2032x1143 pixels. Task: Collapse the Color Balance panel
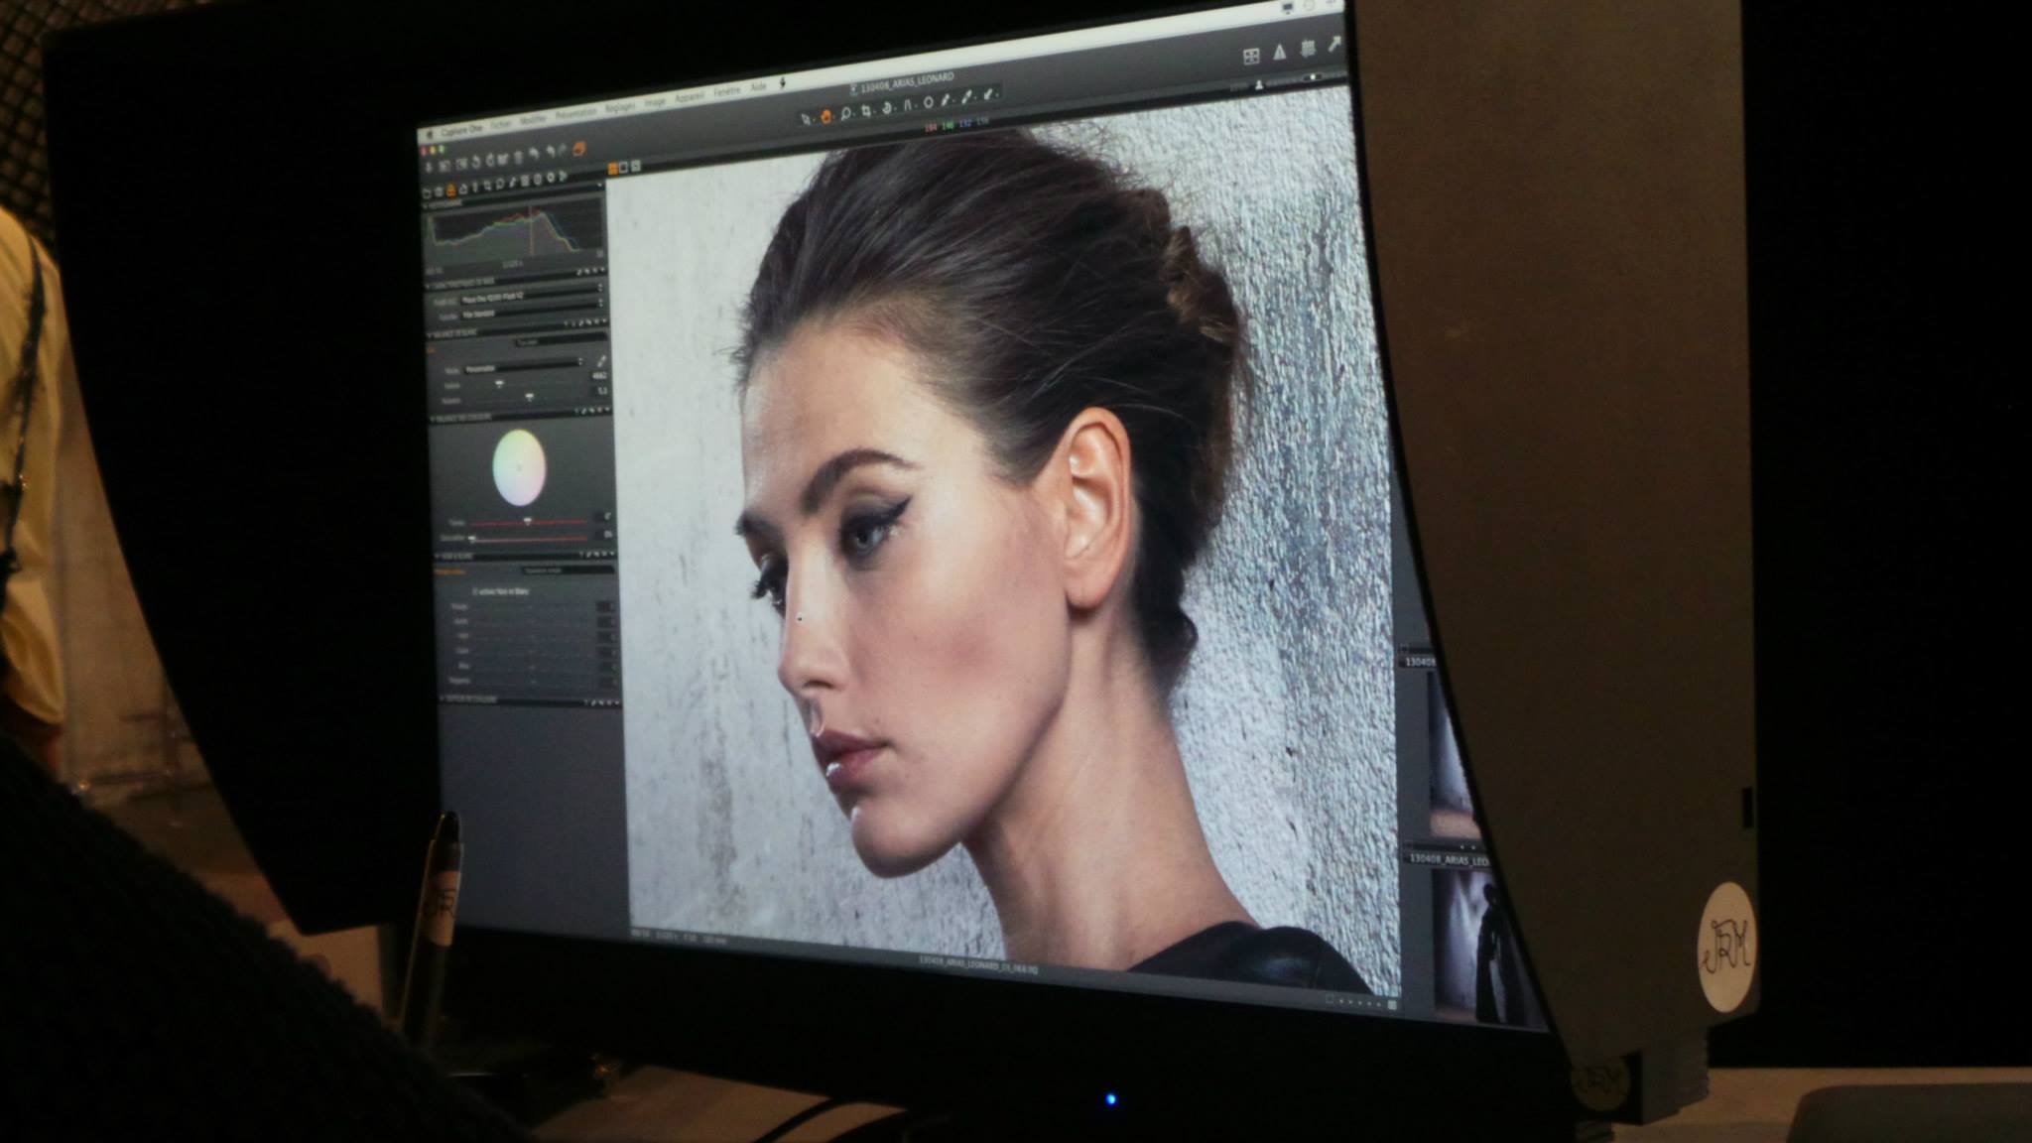(432, 418)
